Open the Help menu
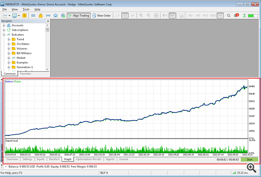The image size is (261, 177). [x=37, y=9]
